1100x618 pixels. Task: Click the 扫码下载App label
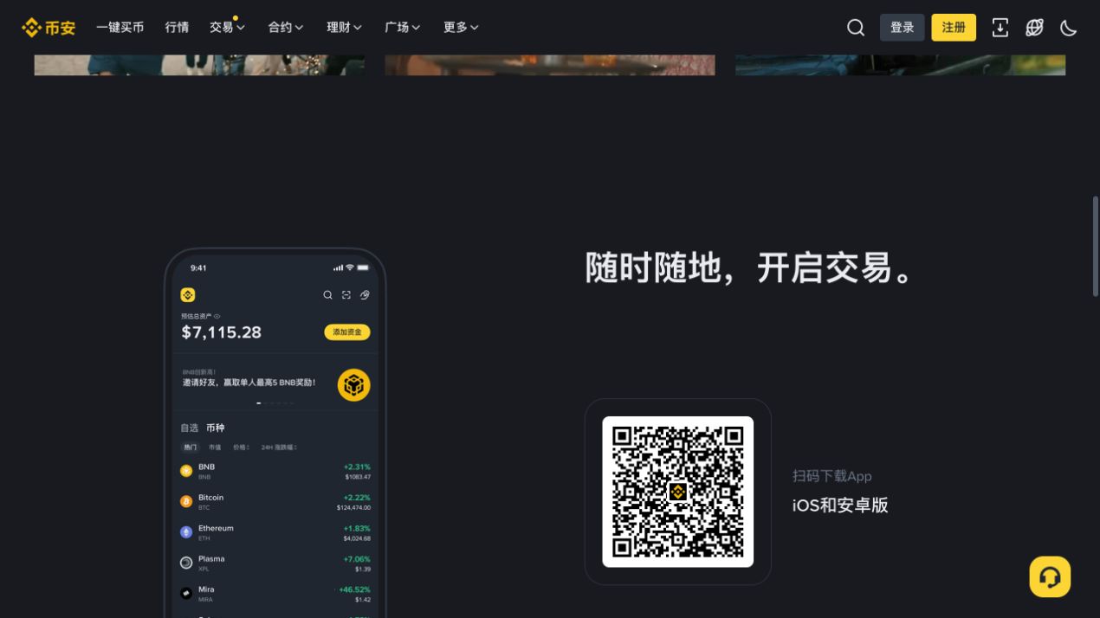[832, 476]
